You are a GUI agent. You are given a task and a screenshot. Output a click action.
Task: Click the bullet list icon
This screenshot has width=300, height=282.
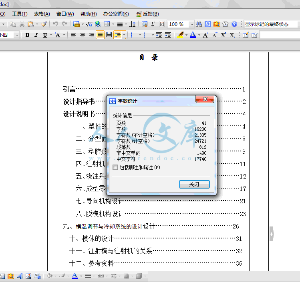[x=147, y=35]
